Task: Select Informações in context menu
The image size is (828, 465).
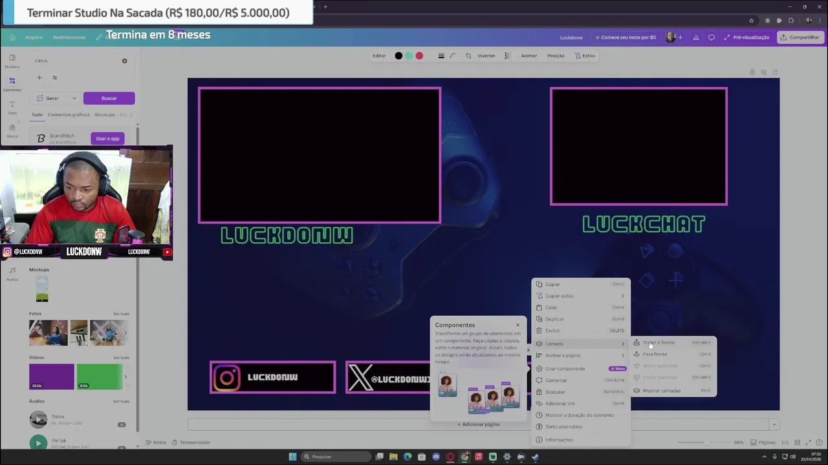Action: point(581,440)
